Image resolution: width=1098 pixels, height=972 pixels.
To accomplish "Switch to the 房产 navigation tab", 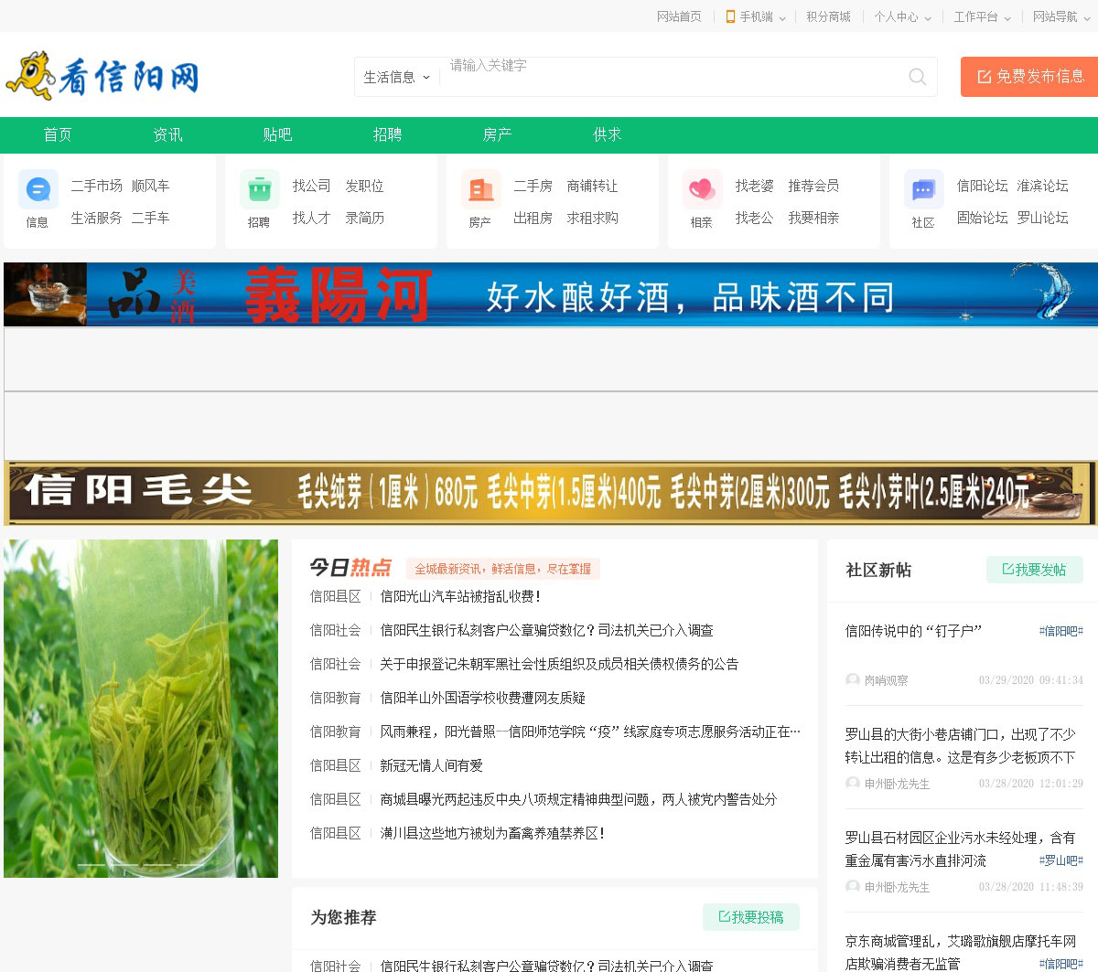I will click(497, 134).
